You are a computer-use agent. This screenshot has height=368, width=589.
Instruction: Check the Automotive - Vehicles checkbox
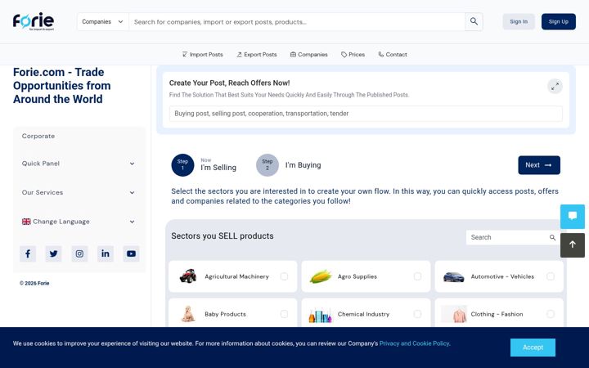[x=551, y=276]
